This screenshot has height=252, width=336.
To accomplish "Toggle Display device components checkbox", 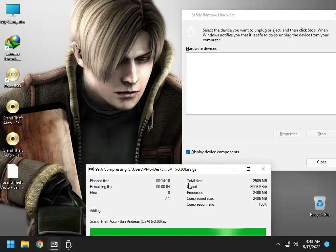I will point(188,152).
